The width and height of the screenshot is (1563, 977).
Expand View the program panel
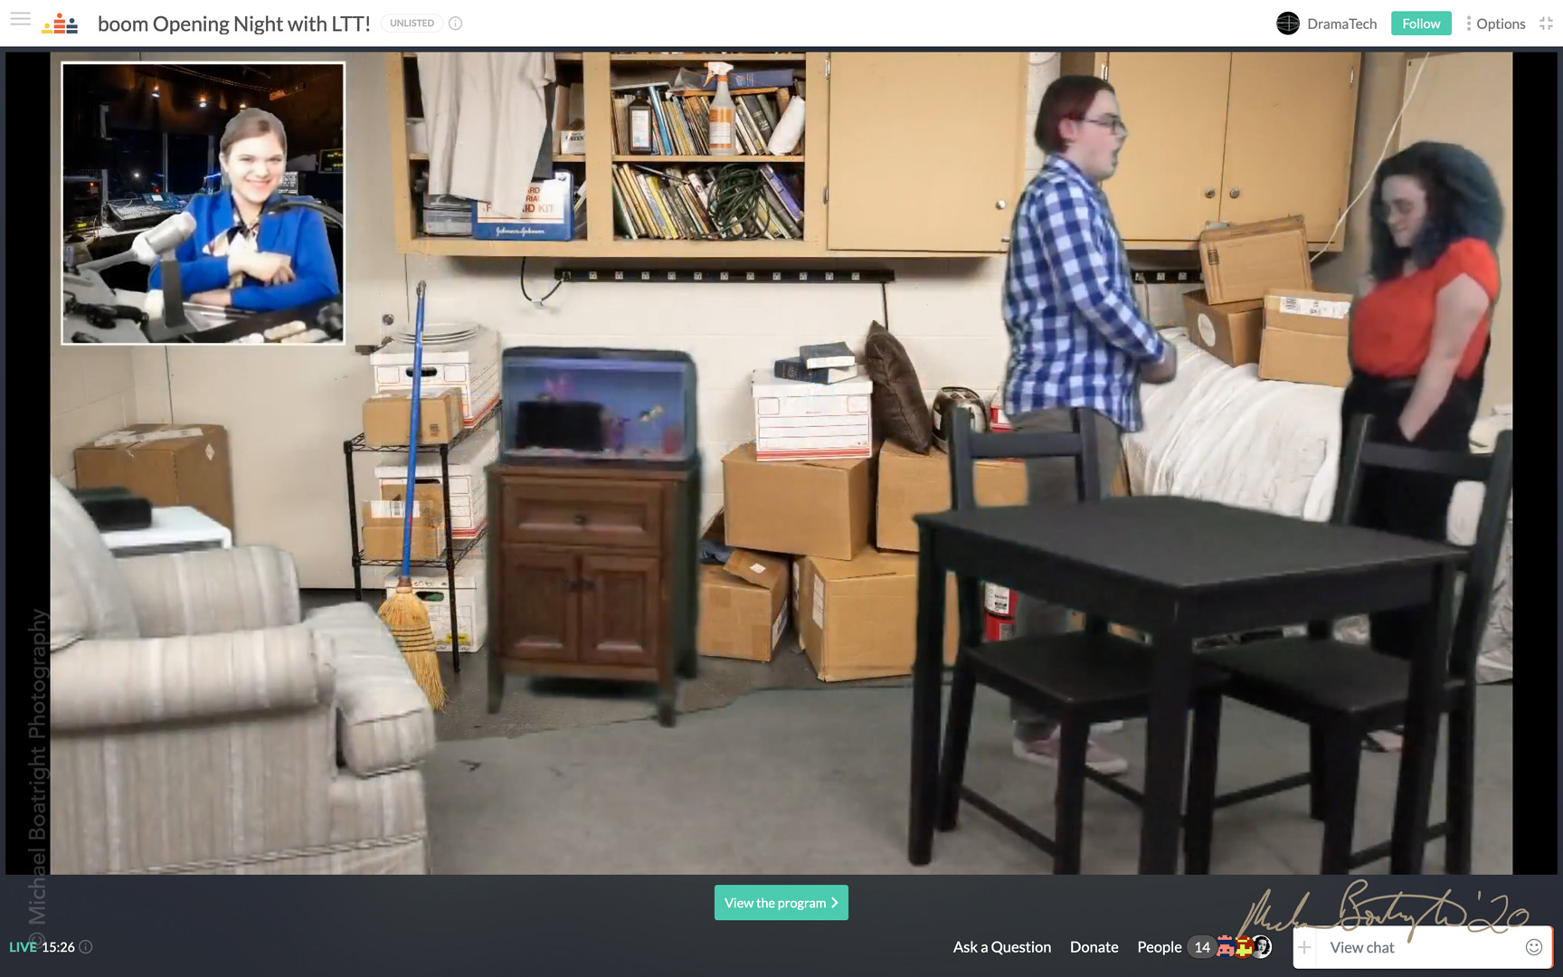[x=781, y=903]
